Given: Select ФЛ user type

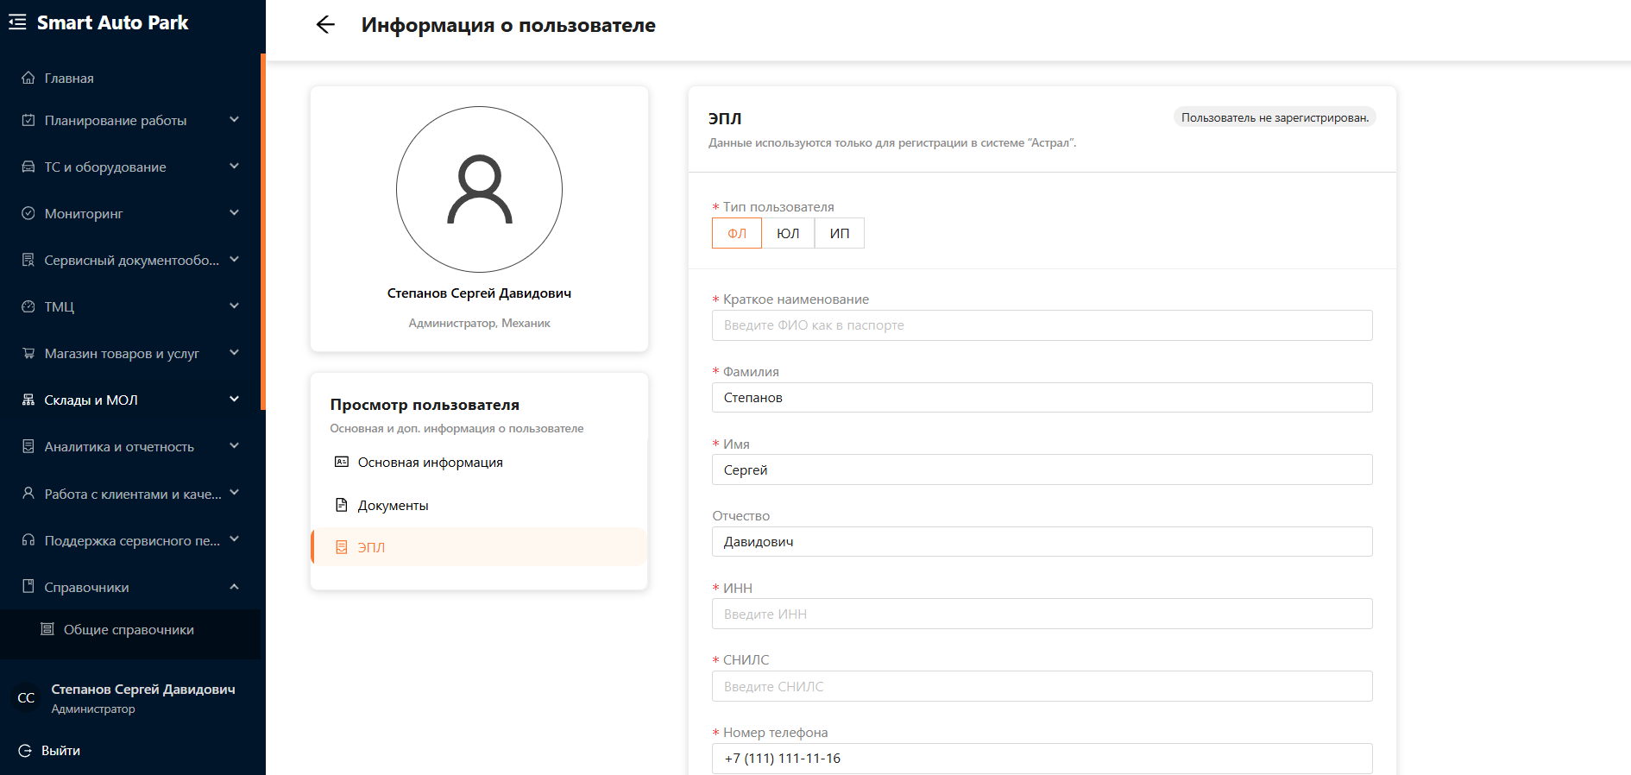Looking at the screenshot, I should [x=736, y=233].
